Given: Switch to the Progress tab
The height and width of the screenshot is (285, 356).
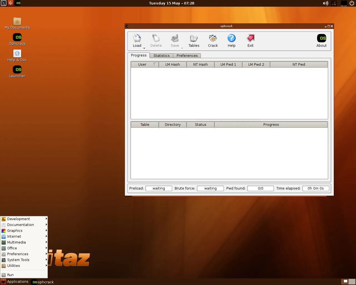Looking at the screenshot, I should click(x=139, y=55).
